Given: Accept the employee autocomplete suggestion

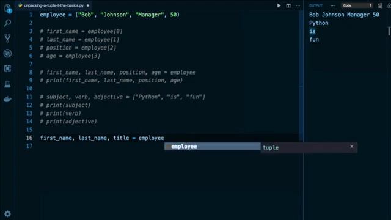Looking at the screenshot, I should [212, 147].
